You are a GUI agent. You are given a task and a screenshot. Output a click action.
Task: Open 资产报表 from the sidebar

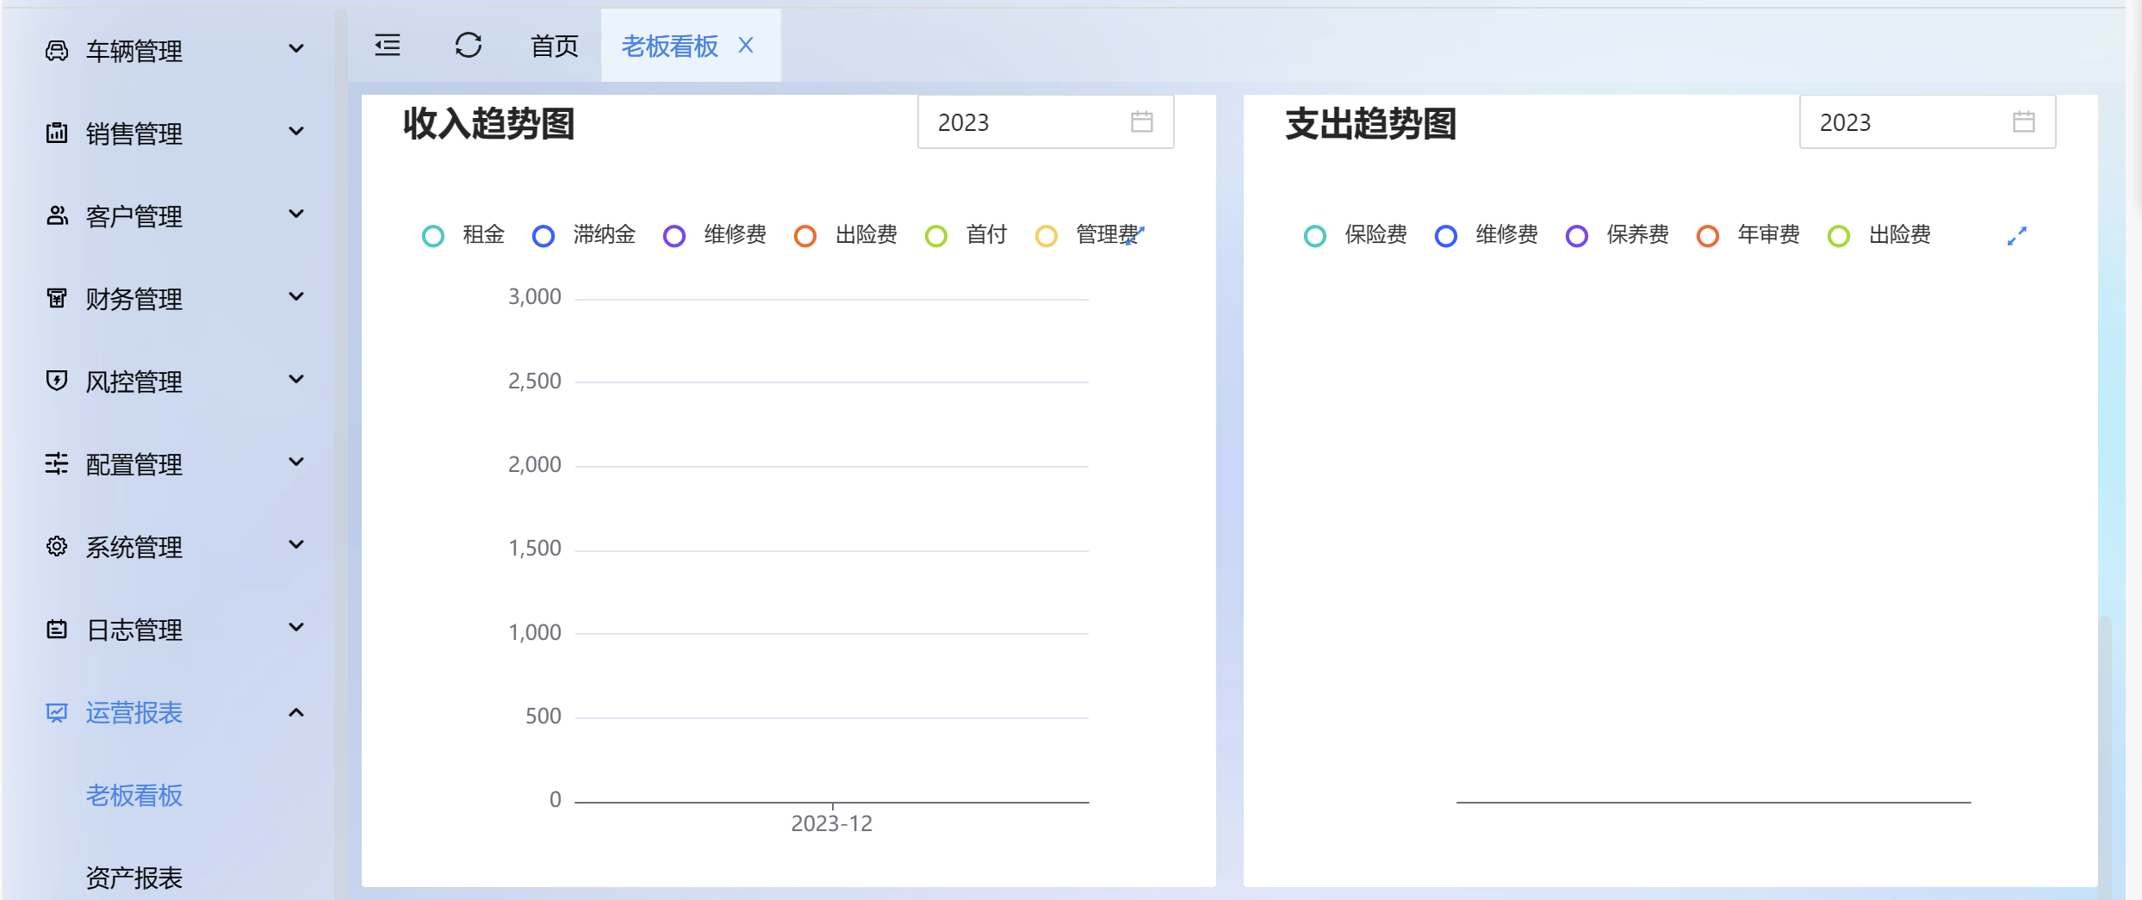[134, 878]
